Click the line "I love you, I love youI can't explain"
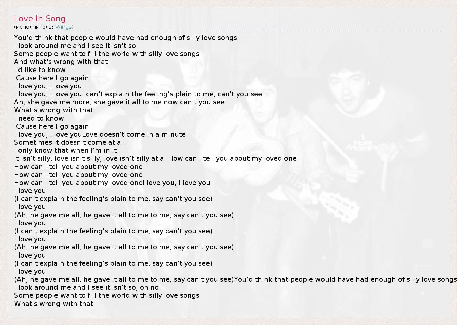This screenshot has height=325, width=457. 138,94
